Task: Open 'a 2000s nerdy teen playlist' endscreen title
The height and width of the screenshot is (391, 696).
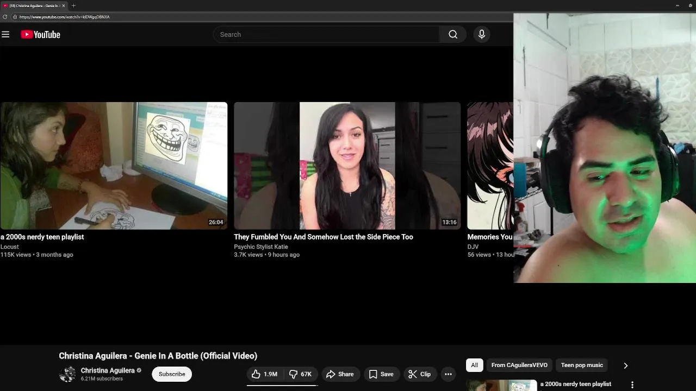Action: point(42,237)
